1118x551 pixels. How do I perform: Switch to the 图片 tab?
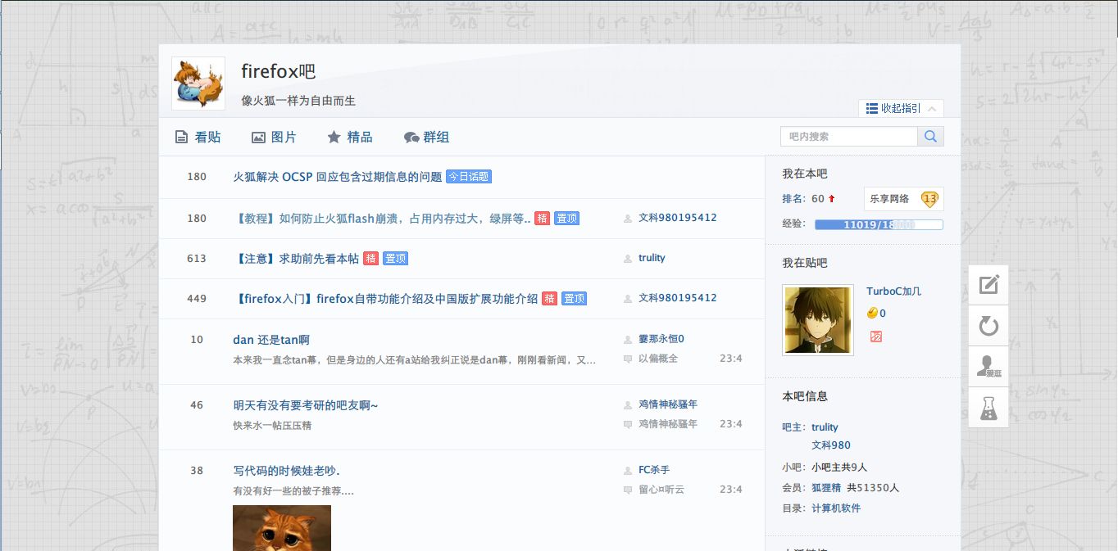pos(274,138)
